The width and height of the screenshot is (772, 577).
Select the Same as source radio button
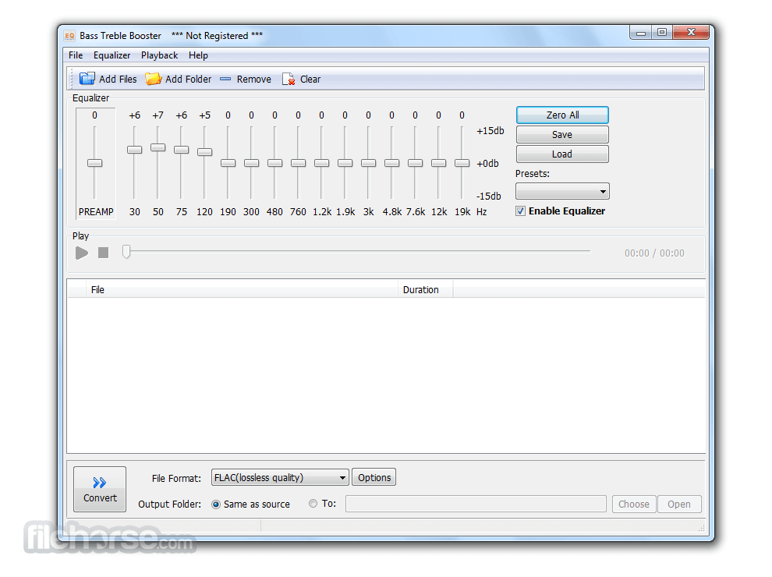pyautogui.click(x=216, y=504)
